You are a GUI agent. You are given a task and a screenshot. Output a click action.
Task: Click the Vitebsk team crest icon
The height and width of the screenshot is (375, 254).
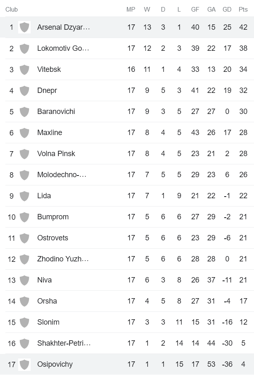(x=24, y=69)
